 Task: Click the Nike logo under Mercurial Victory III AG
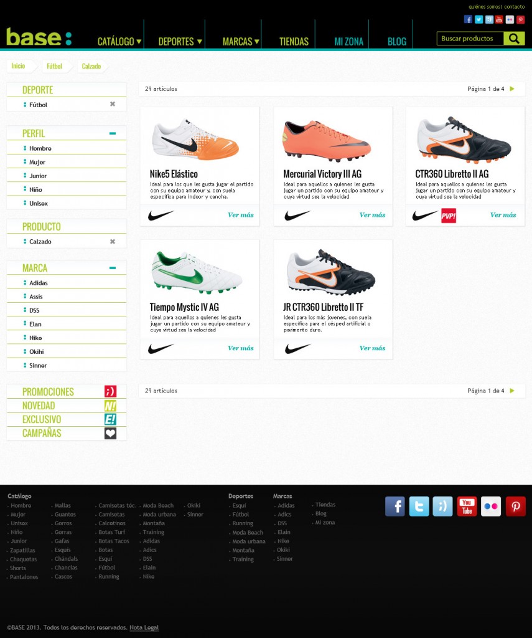pos(297,215)
